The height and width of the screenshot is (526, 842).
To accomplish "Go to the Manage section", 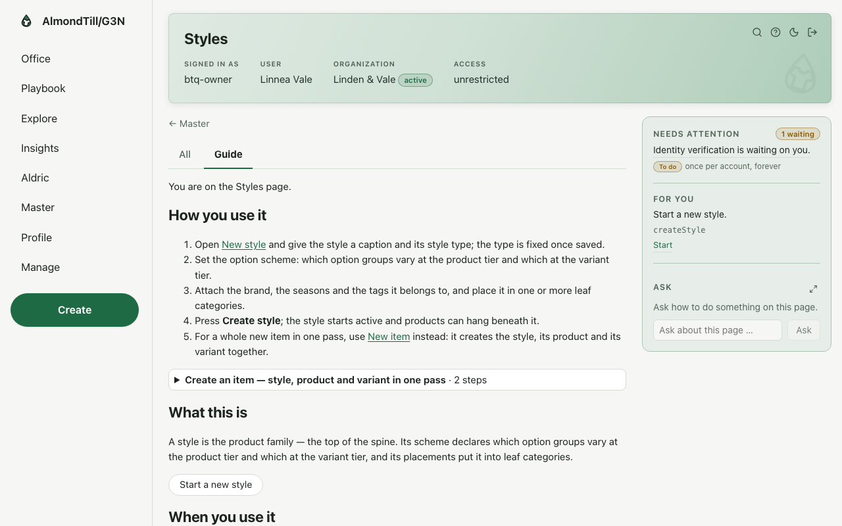I will pos(40,267).
